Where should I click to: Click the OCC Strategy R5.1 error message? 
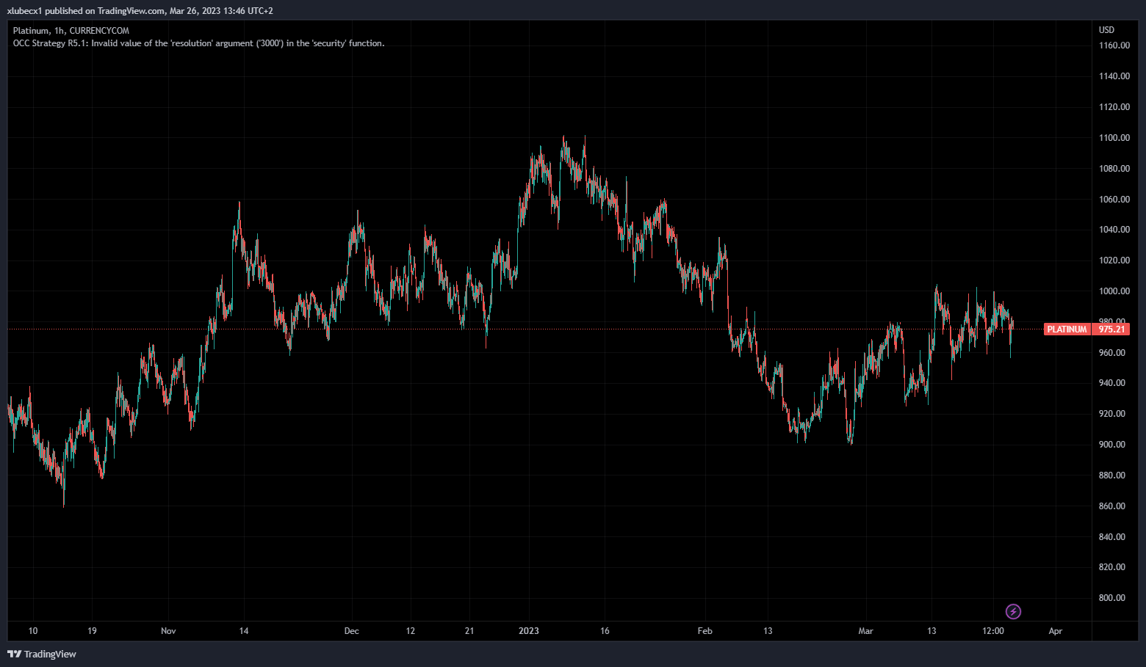(x=198, y=43)
